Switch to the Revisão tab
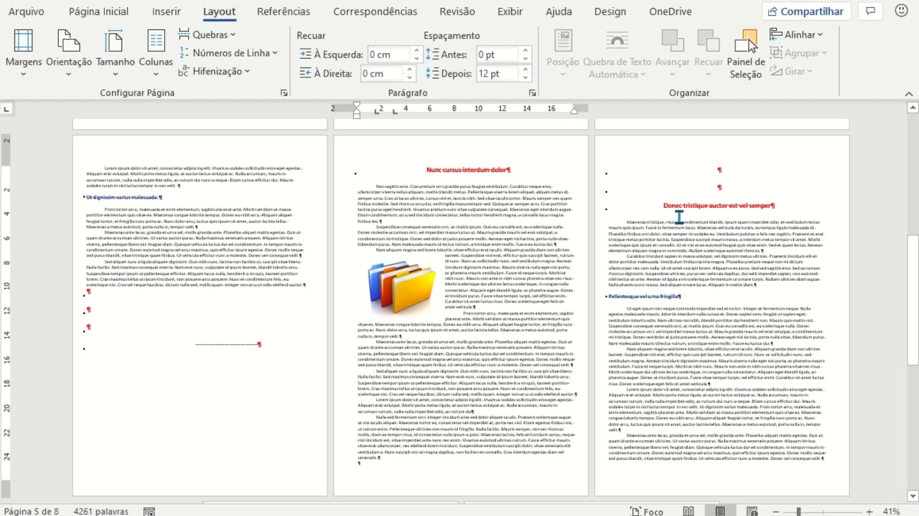919x516 pixels. (x=457, y=11)
